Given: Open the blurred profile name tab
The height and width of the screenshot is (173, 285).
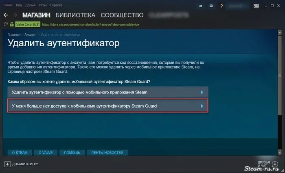Looking at the screenshot, I should [169, 15].
